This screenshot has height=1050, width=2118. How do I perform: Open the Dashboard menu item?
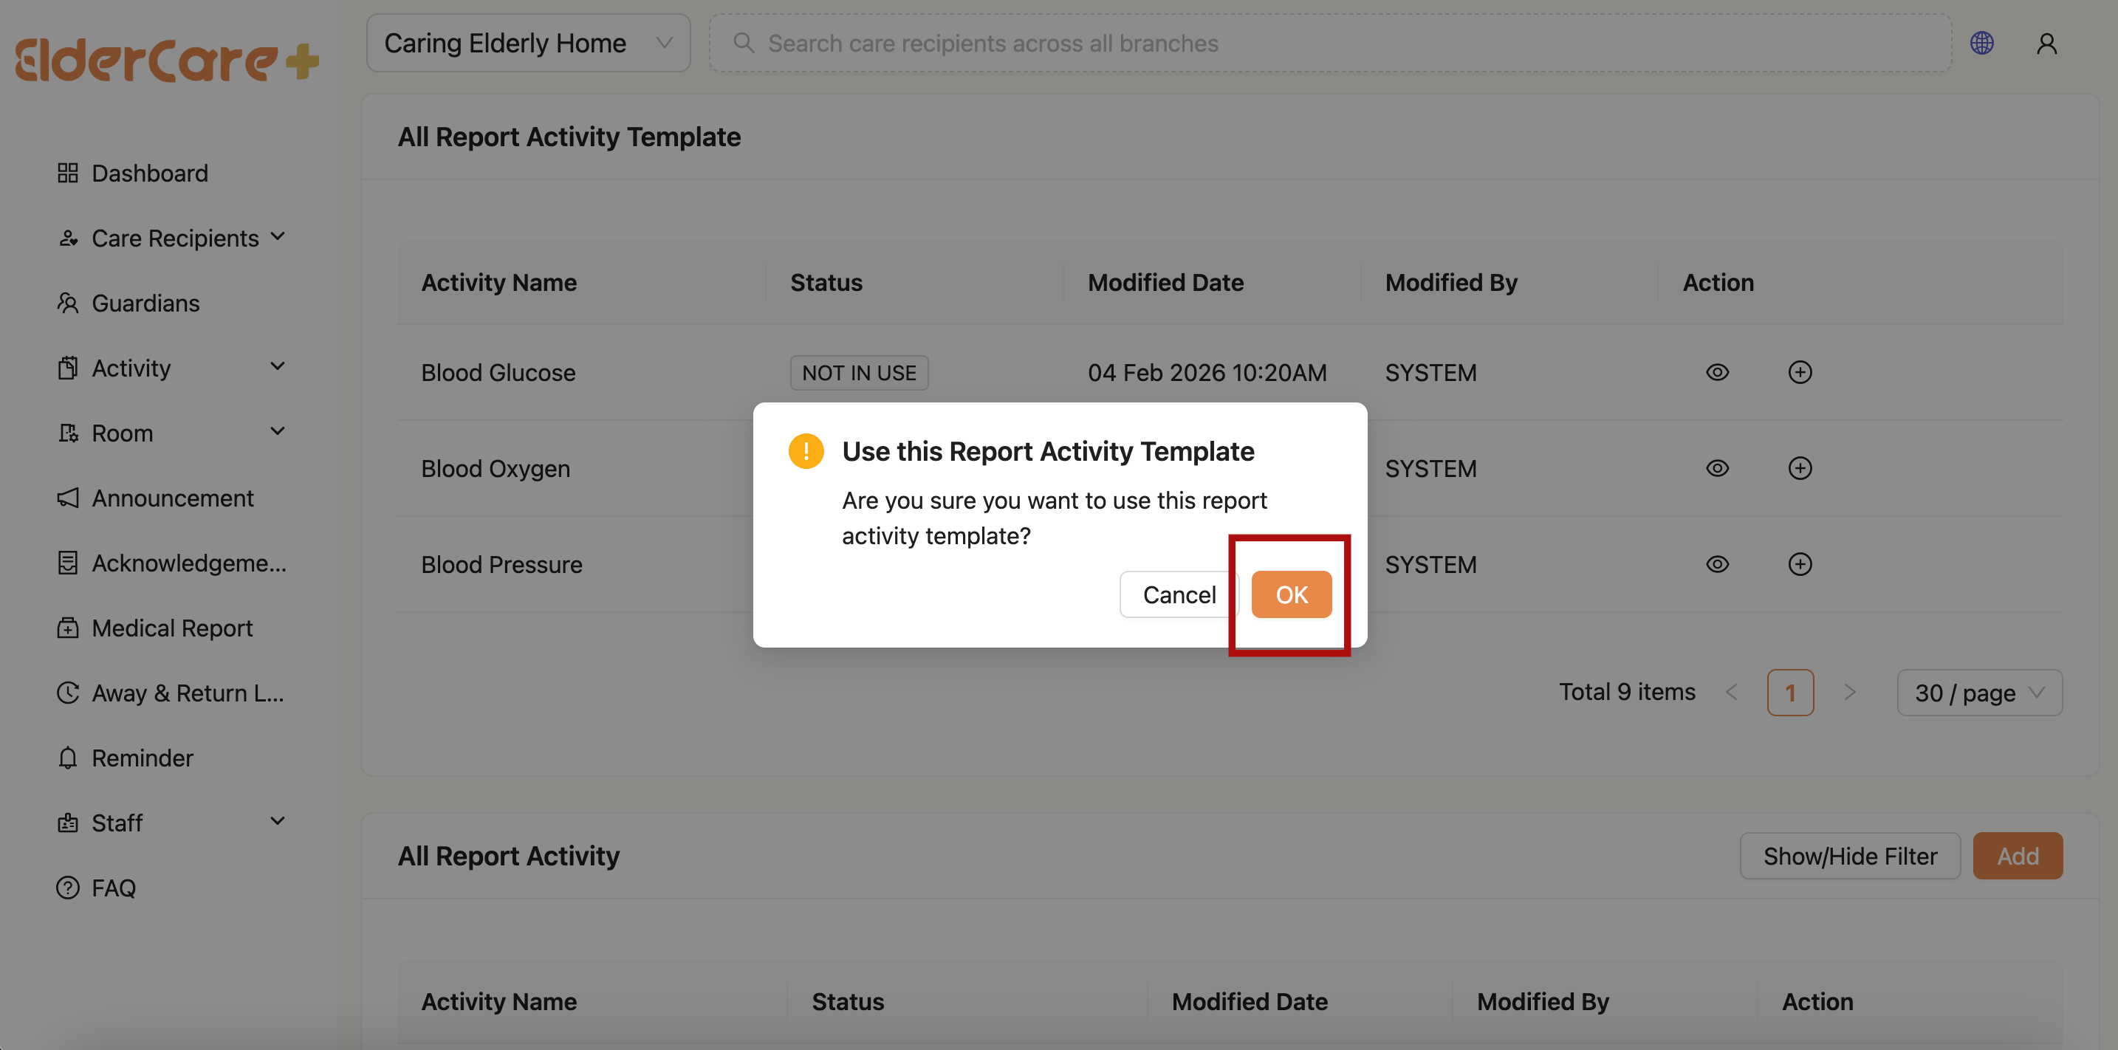click(x=149, y=174)
